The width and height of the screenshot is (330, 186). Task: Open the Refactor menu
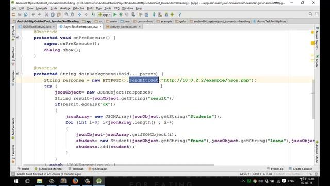pos(78,8)
